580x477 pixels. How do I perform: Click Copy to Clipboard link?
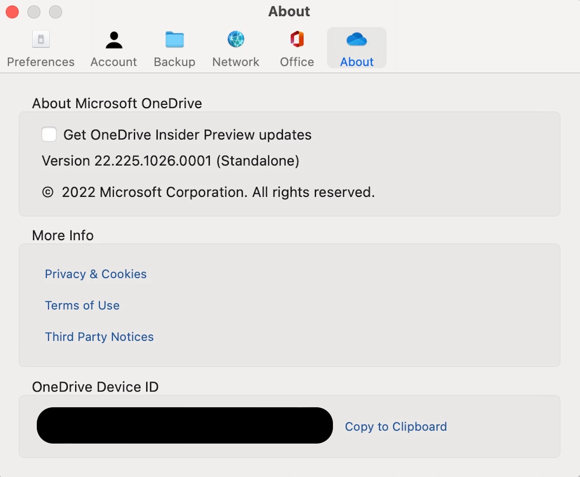[x=396, y=426]
